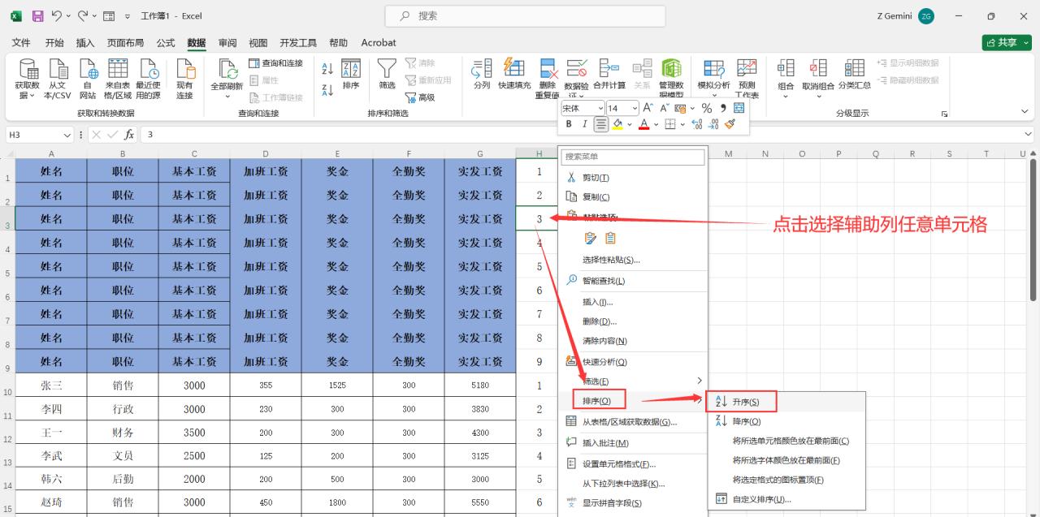1040x517 pixels.
Task: Toggle Bold in the mini toolbar
Action: [x=569, y=124]
